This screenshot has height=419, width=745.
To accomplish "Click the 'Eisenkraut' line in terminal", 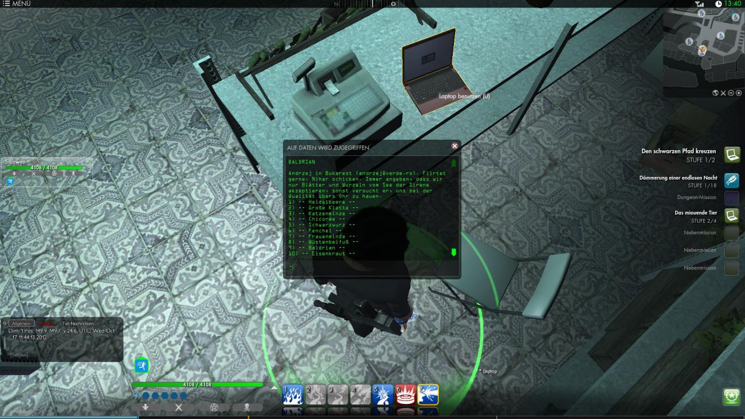I will point(322,254).
